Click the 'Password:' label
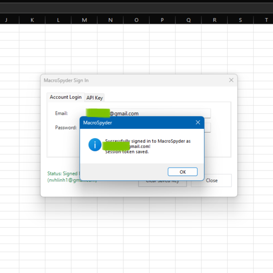273x273 pixels. click(x=66, y=127)
